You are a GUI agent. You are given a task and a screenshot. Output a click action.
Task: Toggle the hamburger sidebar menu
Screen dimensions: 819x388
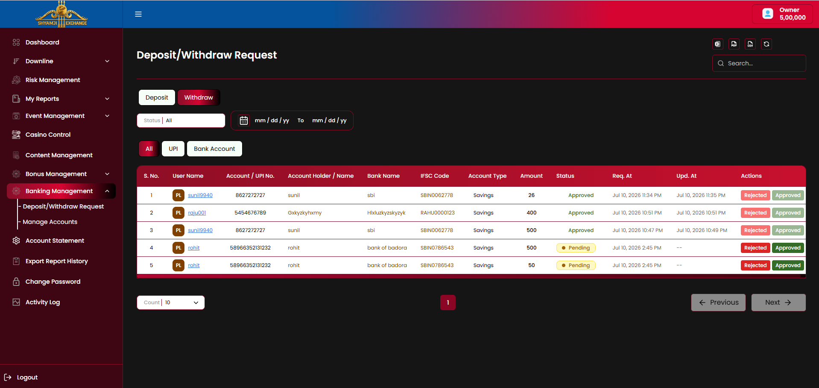[x=138, y=14]
